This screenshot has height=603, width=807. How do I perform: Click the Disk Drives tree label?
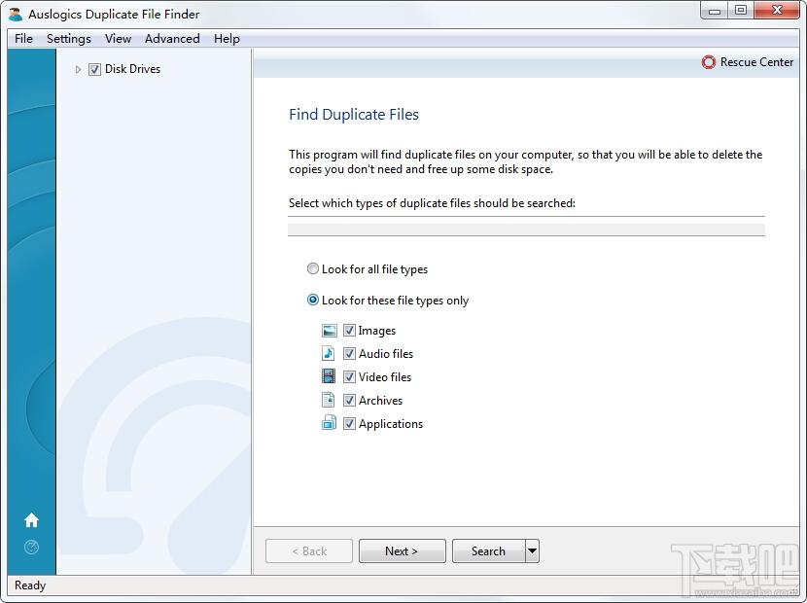(x=132, y=69)
